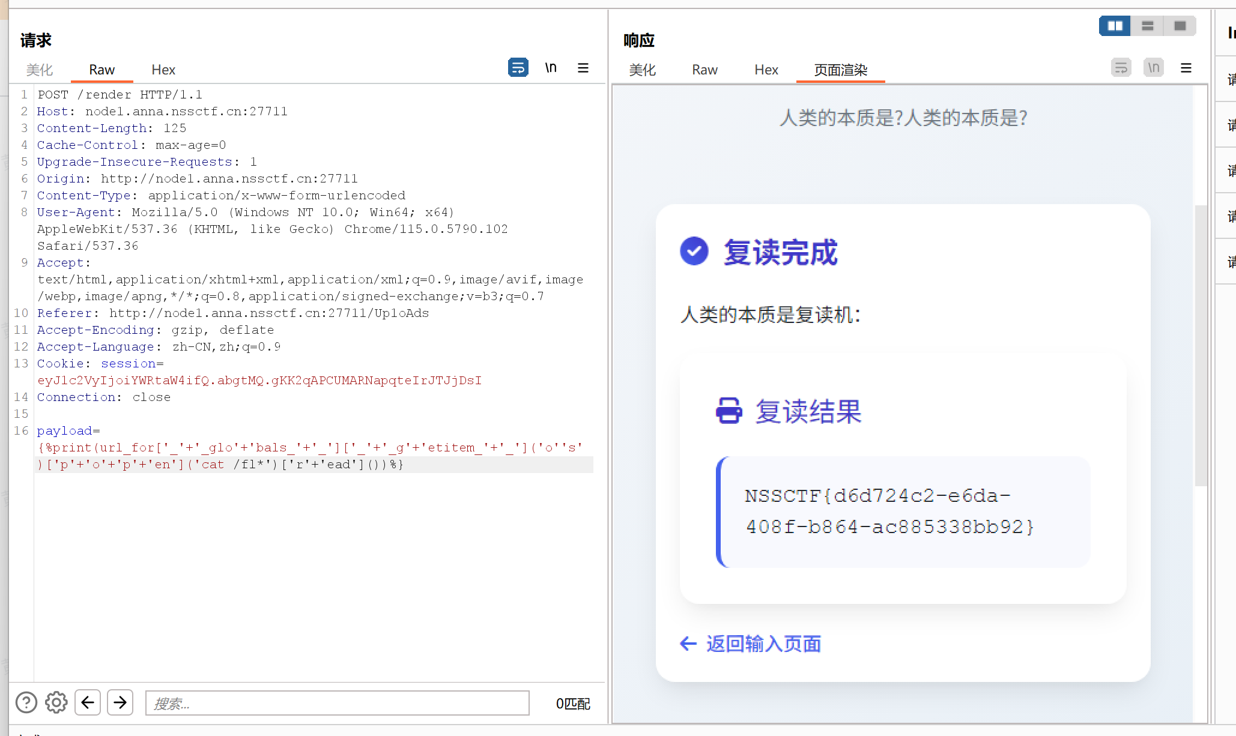Click 返回输入页面 link in rendered page
This screenshot has width=1236, height=736.
[x=763, y=644]
